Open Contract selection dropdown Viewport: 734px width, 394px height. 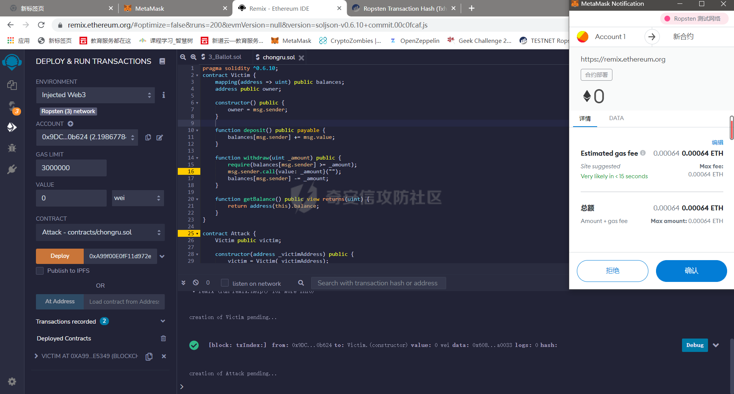(100, 232)
